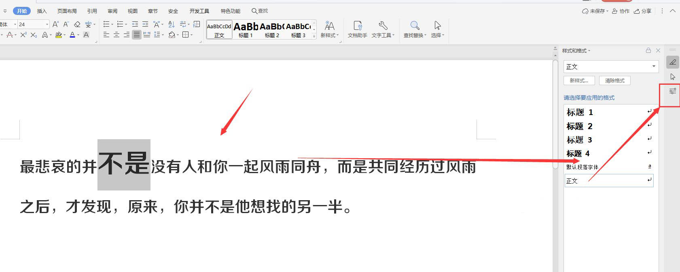The height and width of the screenshot is (272, 680).
Task: Click the 新样式... button in the styles panel
Action: click(x=579, y=81)
